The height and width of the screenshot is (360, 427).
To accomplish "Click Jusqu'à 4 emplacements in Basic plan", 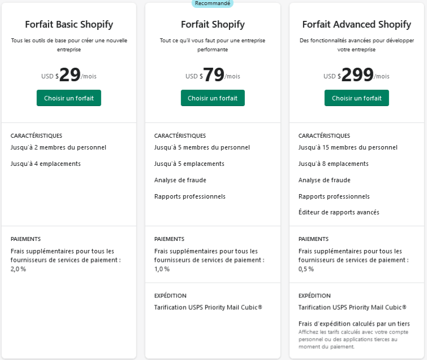I will 46,164.
